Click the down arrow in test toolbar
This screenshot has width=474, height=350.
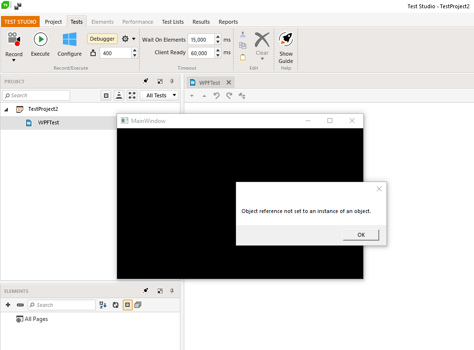coord(192,96)
